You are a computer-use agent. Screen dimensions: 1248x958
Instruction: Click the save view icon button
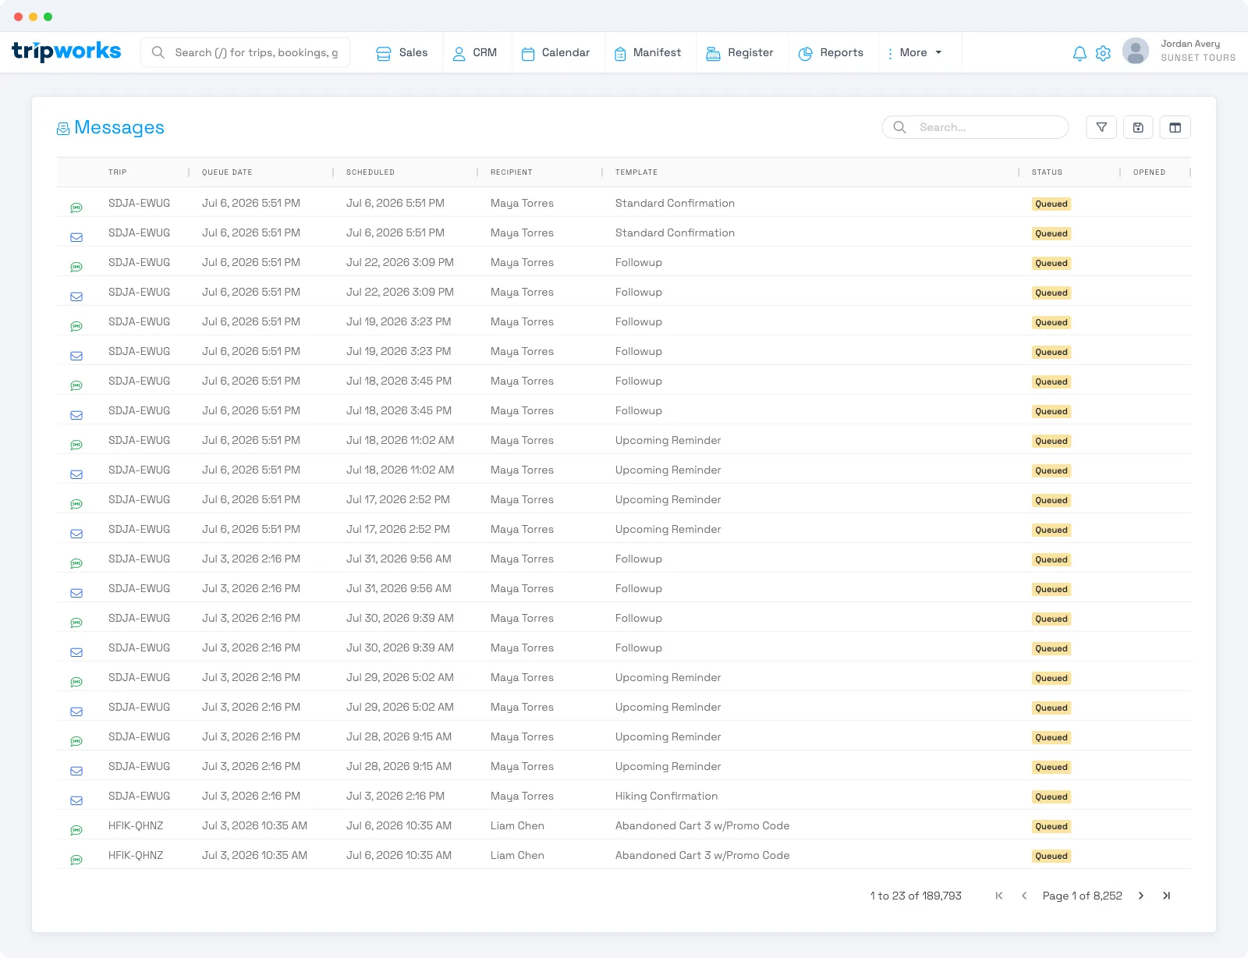coord(1138,127)
